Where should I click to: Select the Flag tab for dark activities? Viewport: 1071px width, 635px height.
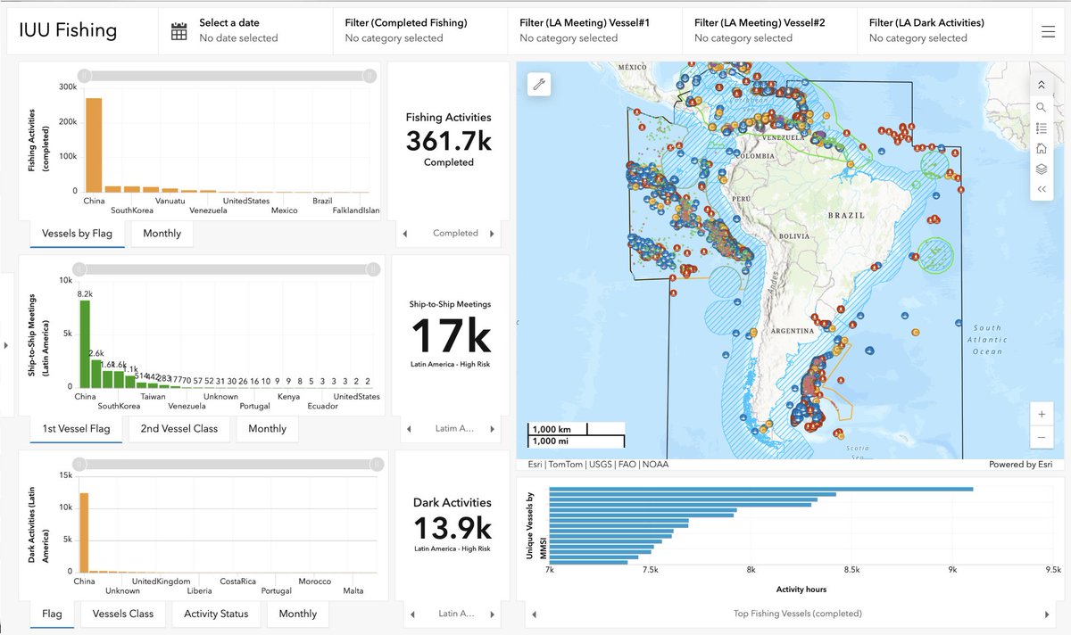[52, 614]
